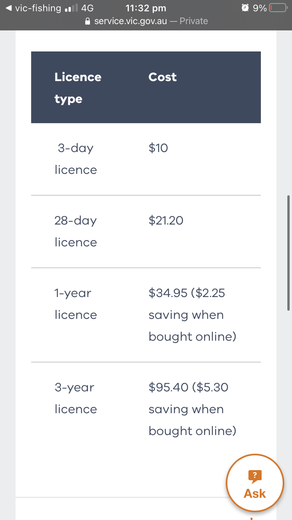Image resolution: width=292 pixels, height=520 pixels.
Task: Select the 1-year licence row label
Action: click(x=76, y=304)
